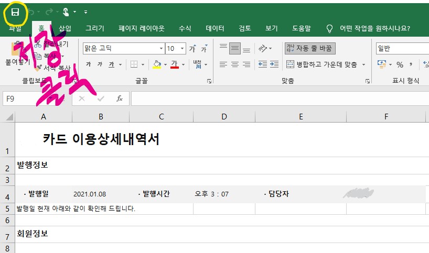Open the fill color dropdown arrow

pyautogui.click(x=166, y=64)
